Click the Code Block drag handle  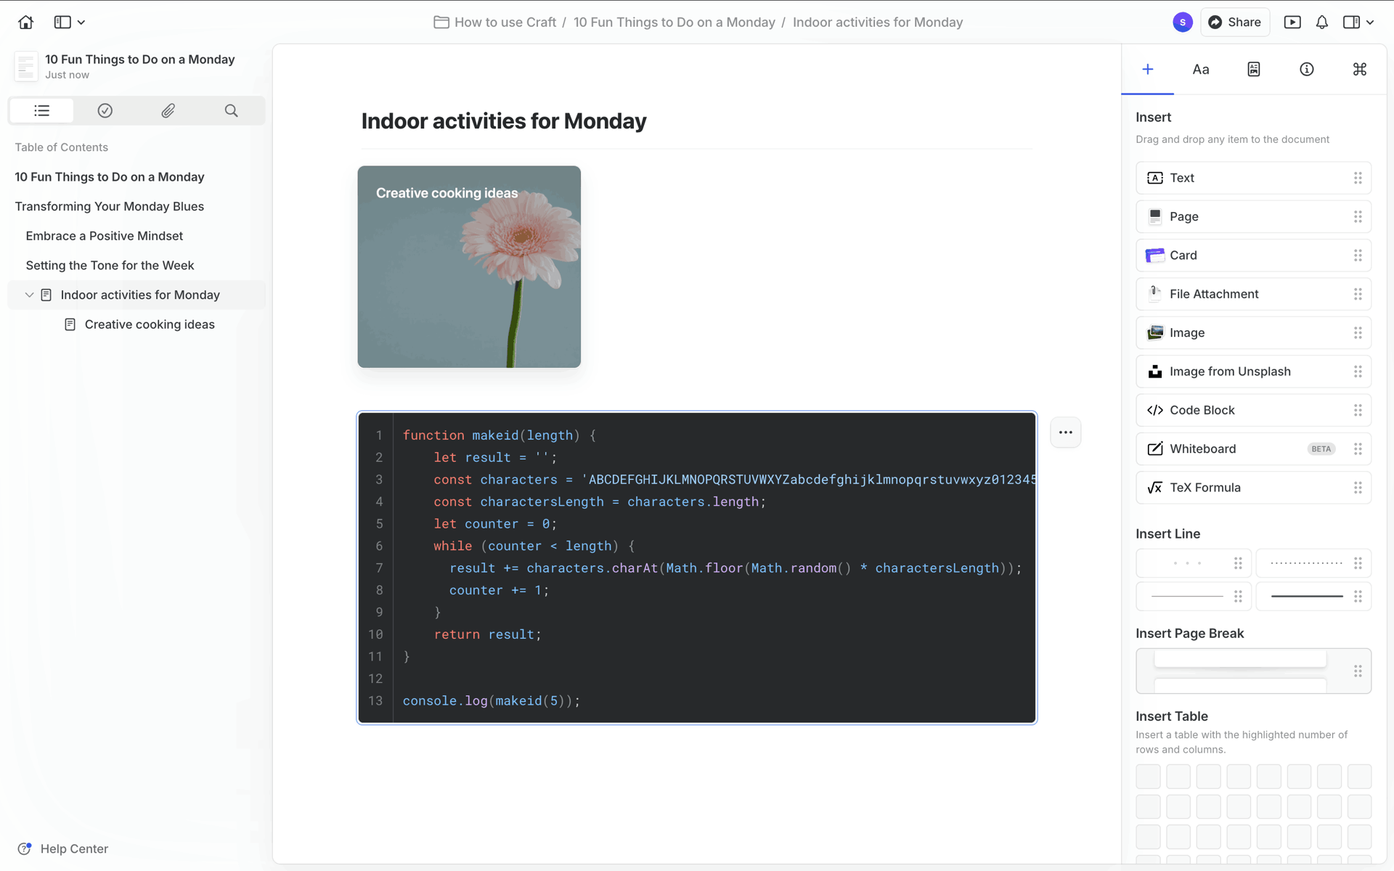point(1358,410)
